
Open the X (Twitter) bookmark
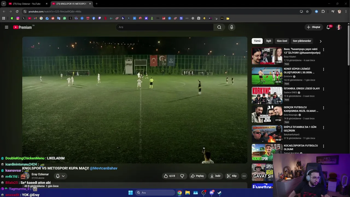pos(24,18)
